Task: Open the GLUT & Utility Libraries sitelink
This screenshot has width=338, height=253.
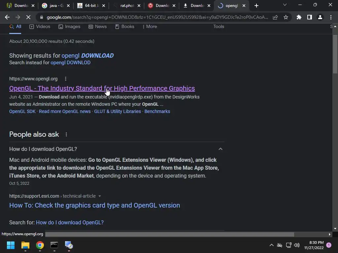Action: (118, 111)
